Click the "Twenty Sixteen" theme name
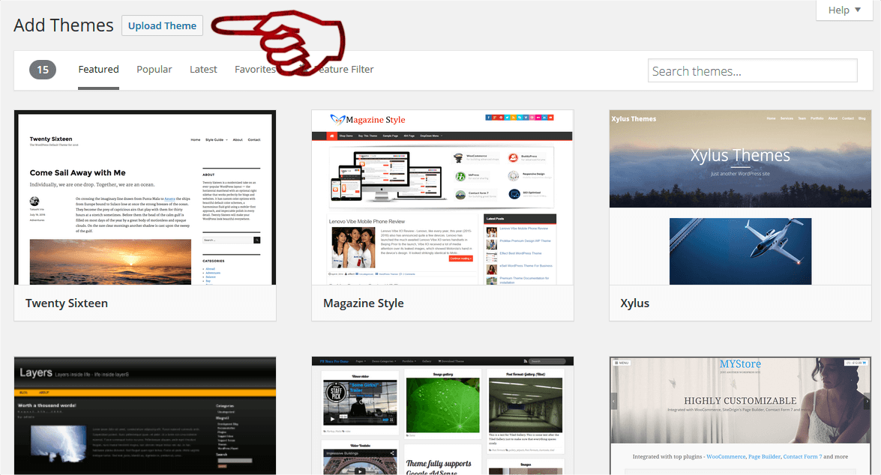The width and height of the screenshot is (881, 475). pos(66,303)
